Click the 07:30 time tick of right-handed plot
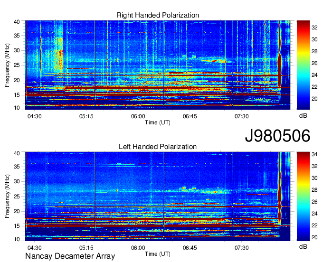323x262 pixels. (241, 116)
